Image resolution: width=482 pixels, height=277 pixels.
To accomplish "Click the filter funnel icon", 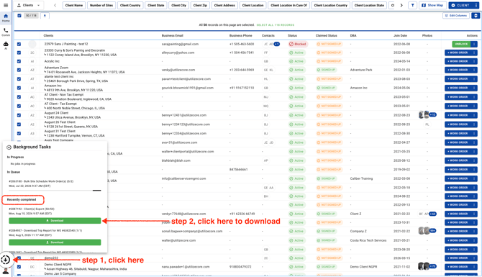I will pos(412,5).
